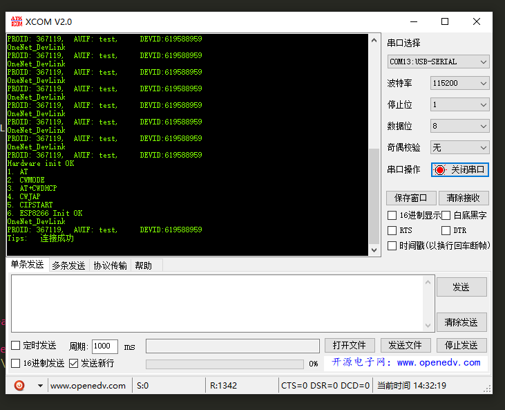Switch to the 协议传输 tab
The height and width of the screenshot is (410, 505).
pyautogui.click(x=110, y=265)
